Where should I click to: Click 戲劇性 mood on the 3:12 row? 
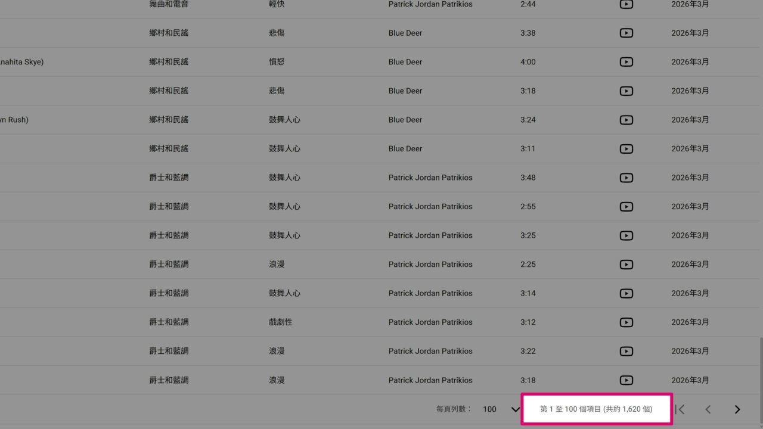[281, 322]
